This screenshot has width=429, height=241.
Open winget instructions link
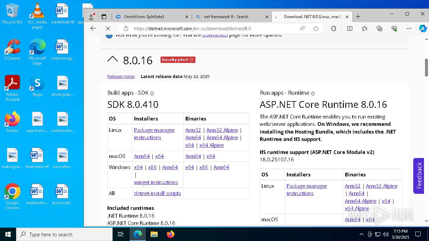pos(156,182)
